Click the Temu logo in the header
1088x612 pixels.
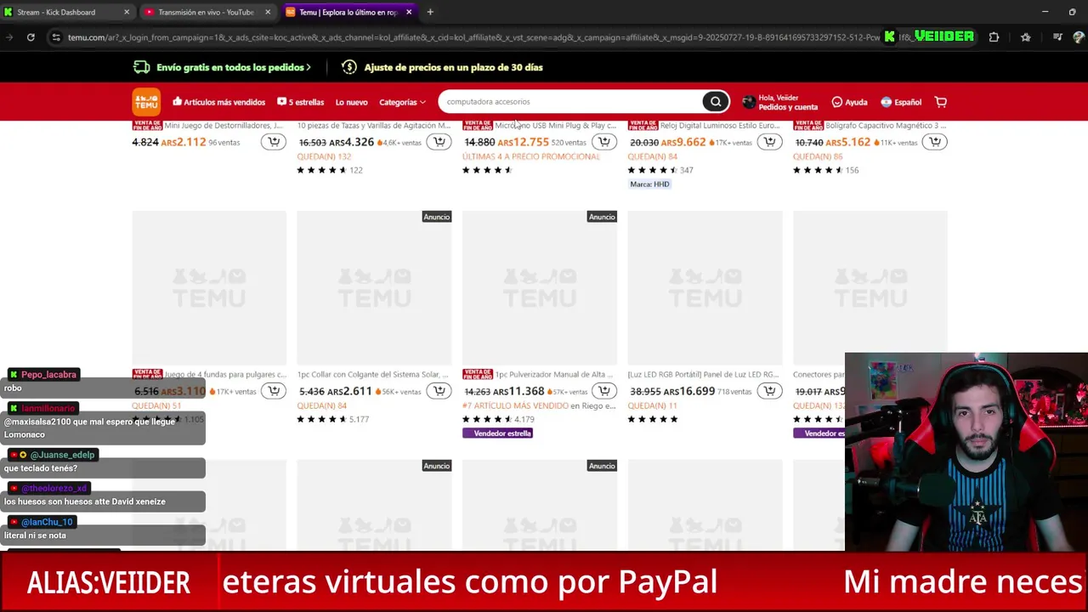click(146, 102)
